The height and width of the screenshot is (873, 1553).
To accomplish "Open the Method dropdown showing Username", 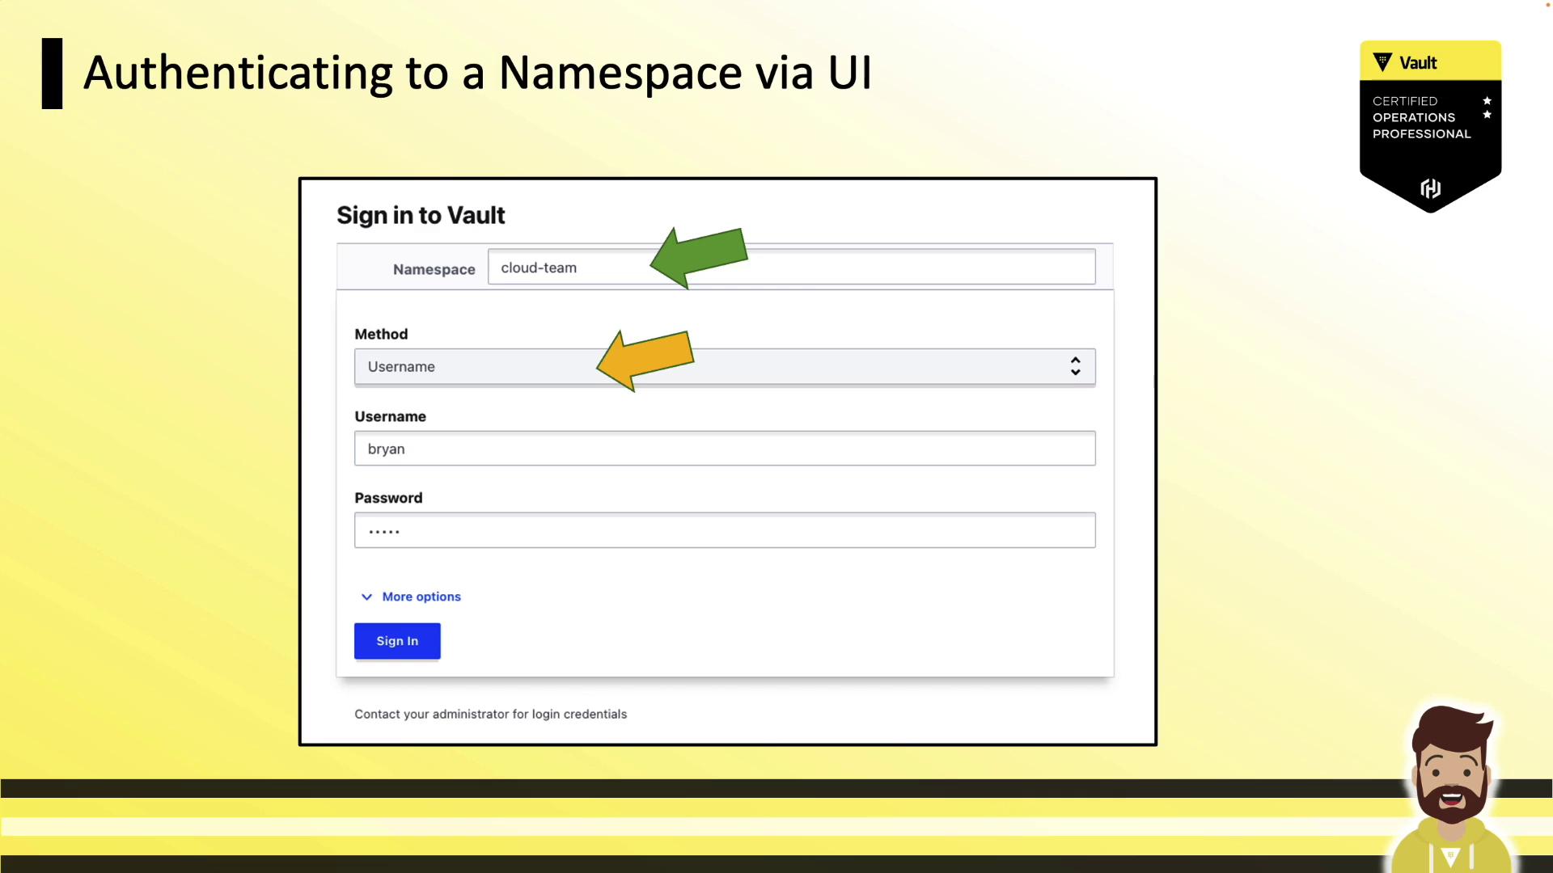I will click(x=849, y=366).
